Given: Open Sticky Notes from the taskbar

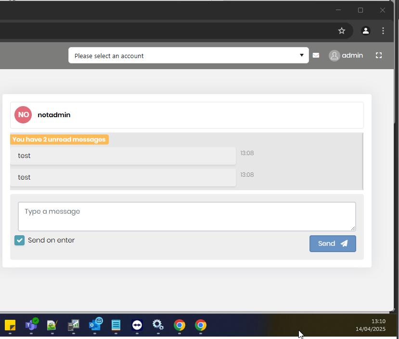Looking at the screenshot, I should click(10, 325).
